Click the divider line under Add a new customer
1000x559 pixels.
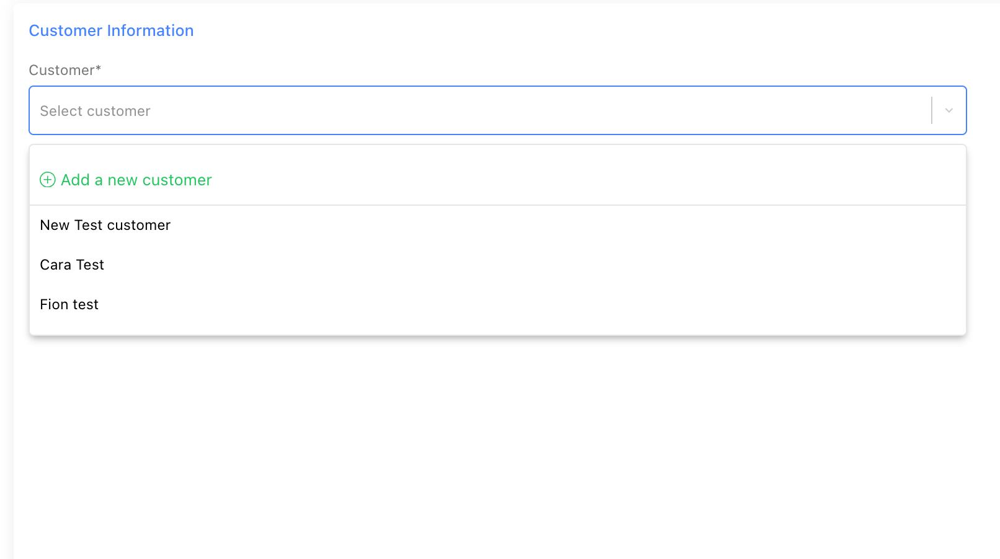(496, 205)
